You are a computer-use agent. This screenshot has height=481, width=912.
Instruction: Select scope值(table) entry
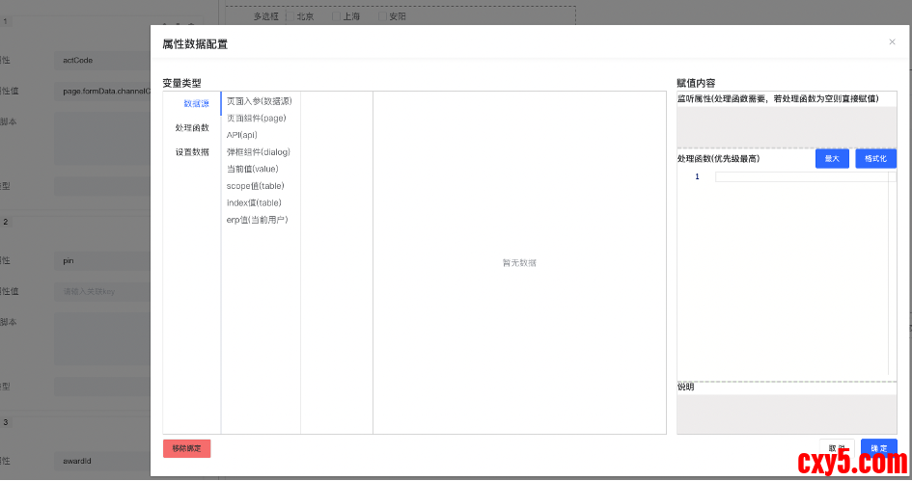click(x=255, y=186)
